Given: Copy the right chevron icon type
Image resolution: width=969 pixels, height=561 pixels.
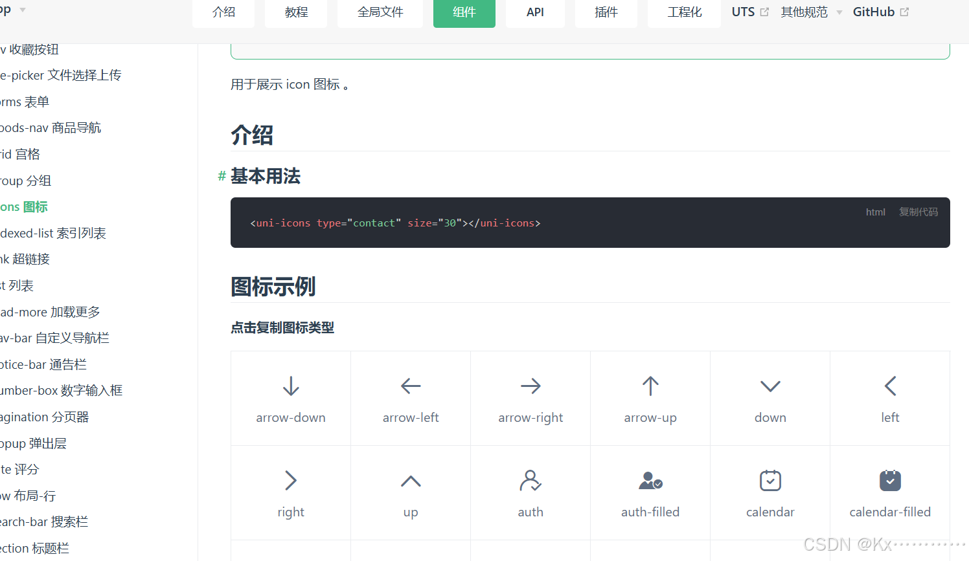Looking at the screenshot, I should click(291, 493).
